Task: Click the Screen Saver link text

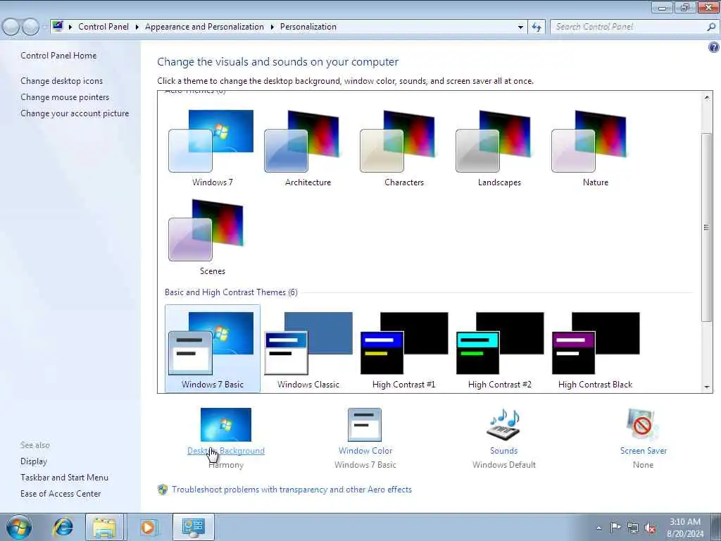Action: pyautogui.click(x=643, y=451)
